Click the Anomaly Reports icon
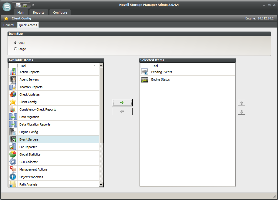The height and width of the screenshot is (200, 278). [13, 87]
